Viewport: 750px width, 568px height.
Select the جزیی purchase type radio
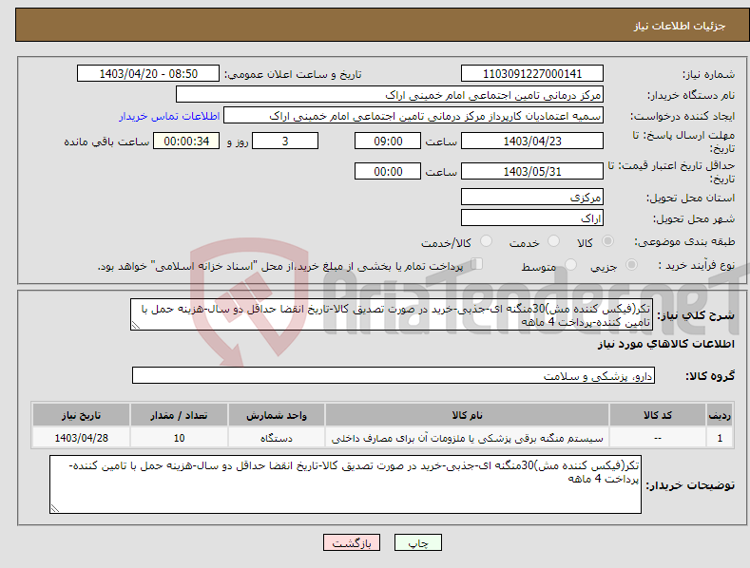click(x=631, y=264)
